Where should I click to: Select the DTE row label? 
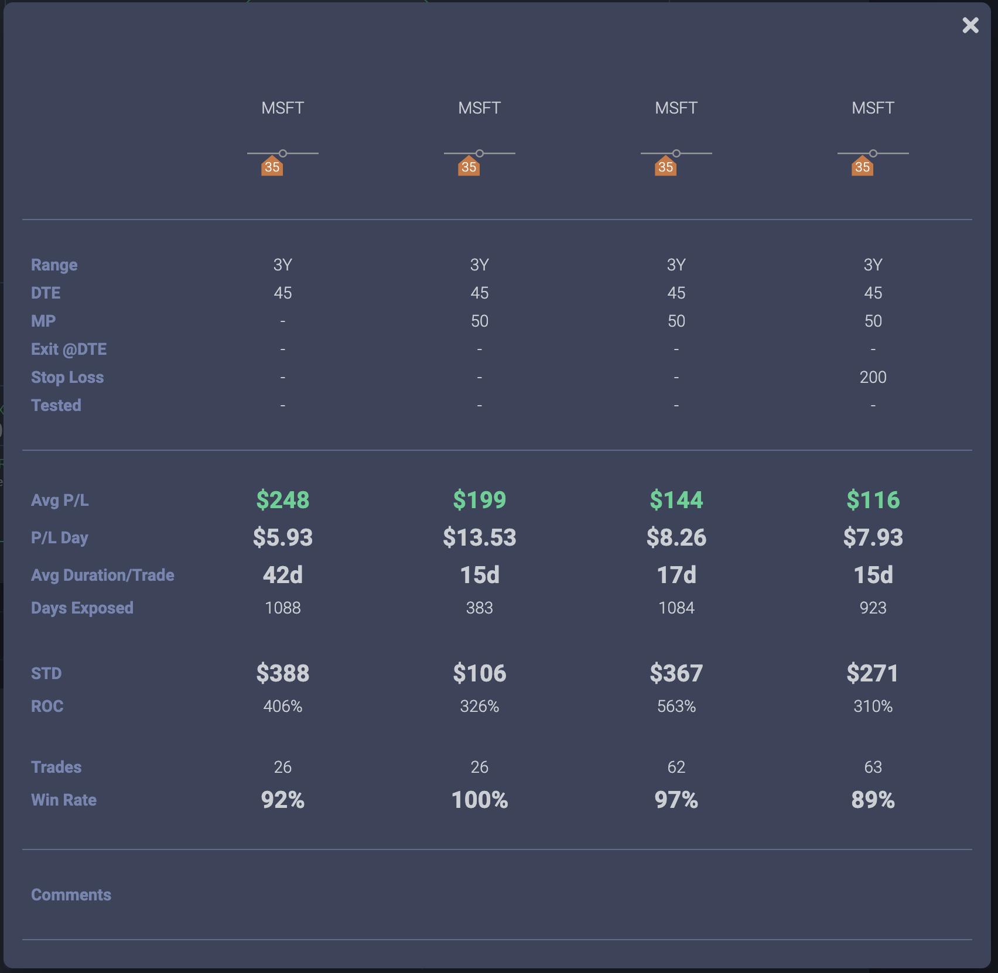tap(46, 293)
